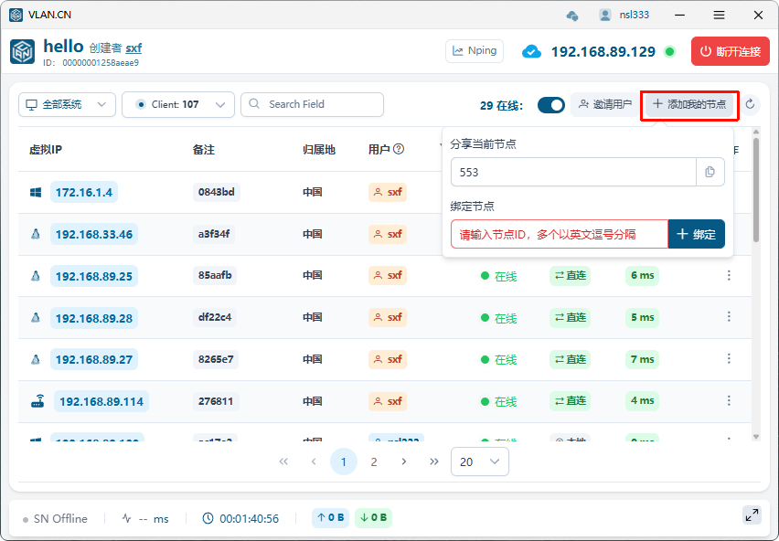Click the sxf user tag in 85aafb row
Image resolution: width=779 pixels, height=541 pixels.
point(388,275)
